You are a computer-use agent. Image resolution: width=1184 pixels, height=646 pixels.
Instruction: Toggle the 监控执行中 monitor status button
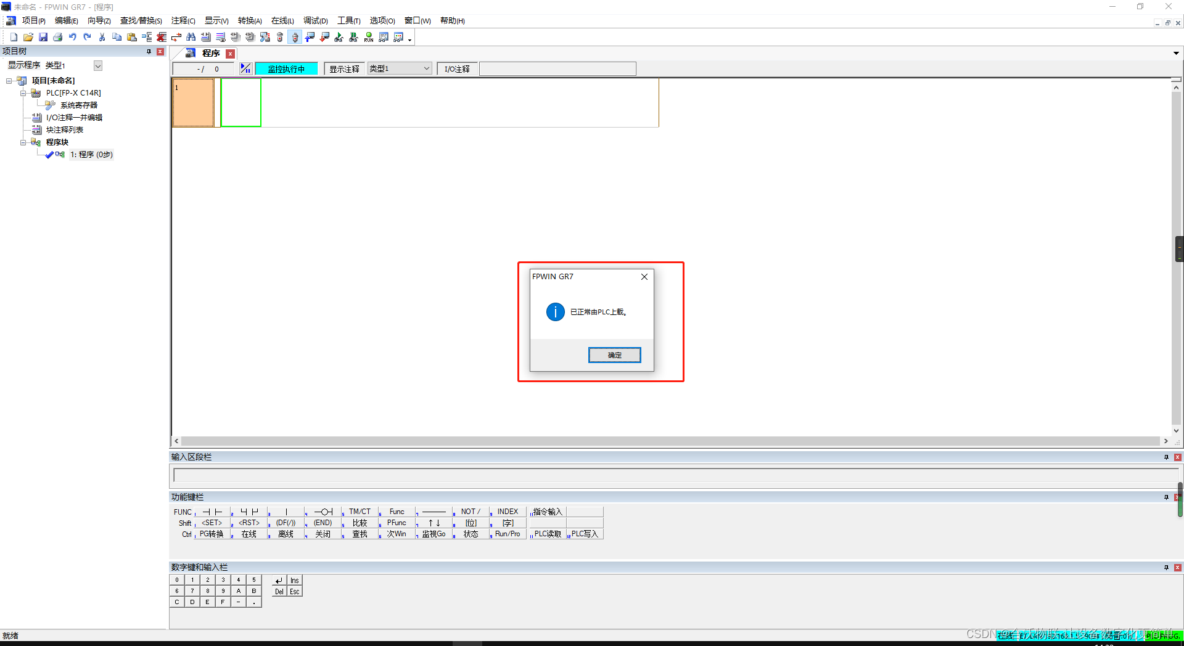tap(286, 69)
